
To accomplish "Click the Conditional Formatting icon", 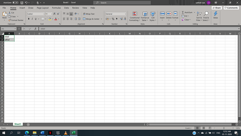I will coord(134,14).
